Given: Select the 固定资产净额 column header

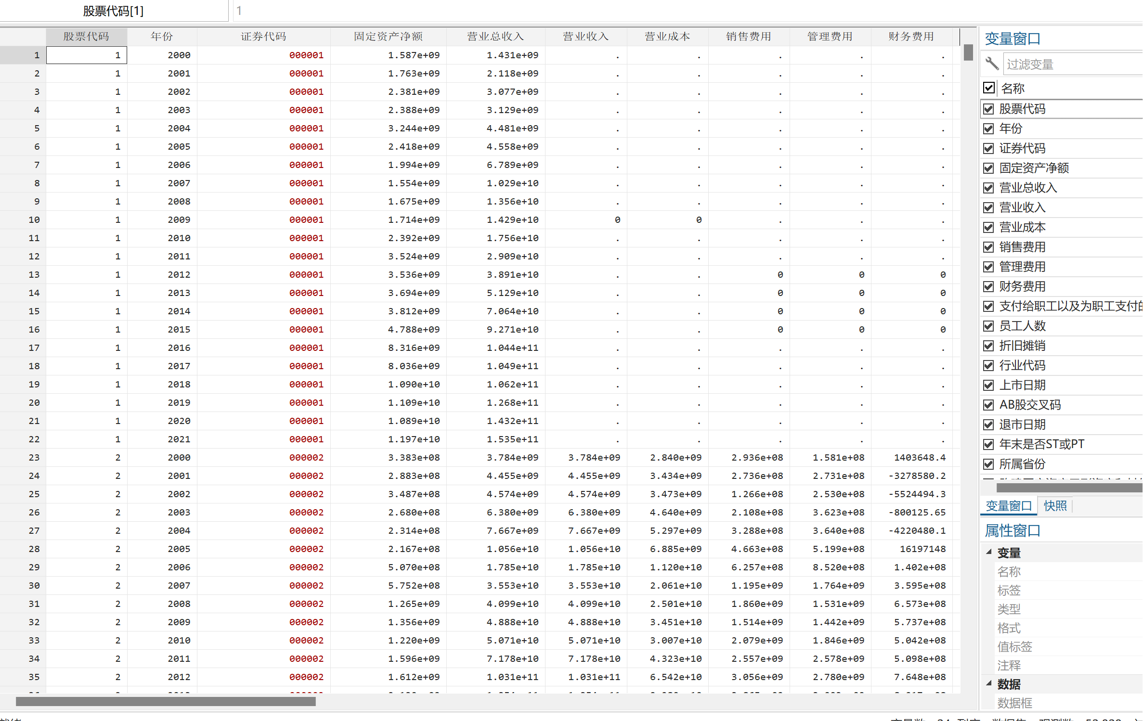Looking at the screenshot, I should pos(388,37).
